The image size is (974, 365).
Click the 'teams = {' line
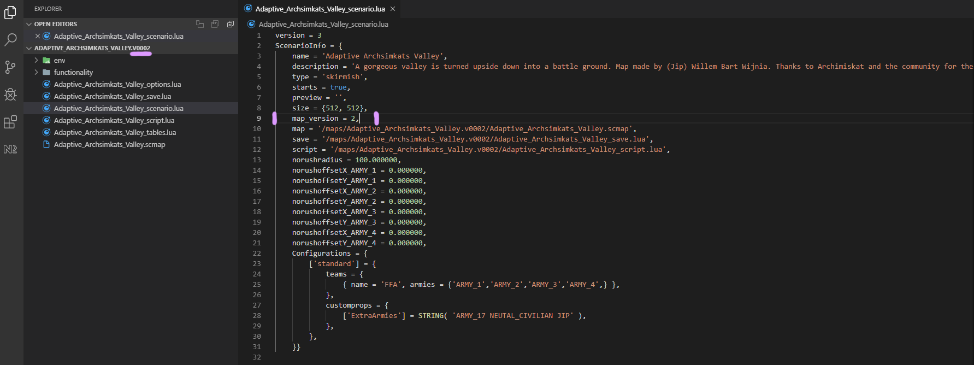tap(345, 274)
